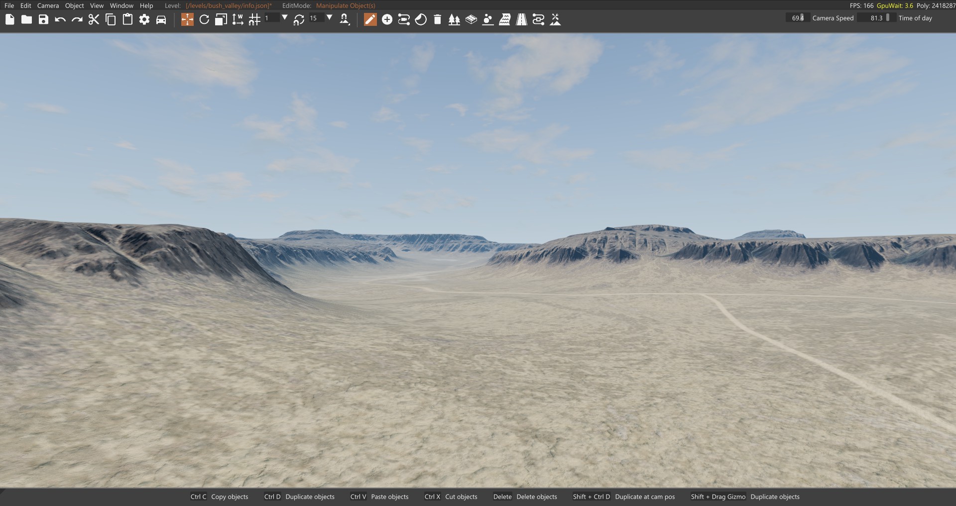Image resolution: width=956 pixels, height=506 pixels.
Task: Open the Camera menu
Action: [48, 5]
